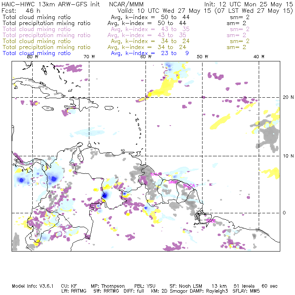The image size is (295, 295).
Task: Click the "HAIC-HIWC 13km ARW-GFS init" title text
Action: pyautogui.click(x=51, y=4)
